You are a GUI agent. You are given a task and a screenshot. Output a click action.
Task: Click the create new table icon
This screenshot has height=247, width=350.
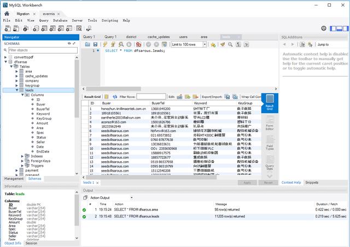pos(44,28)
